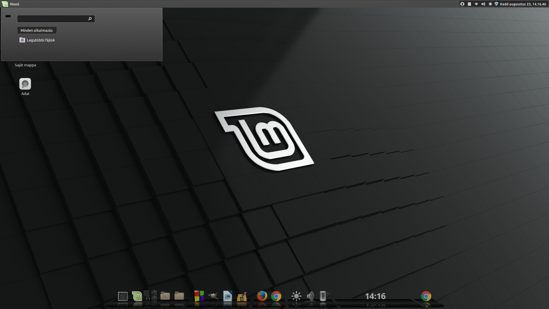Open the folder with D emblem in dock
Viewport: 549px width, 309px height.
tap(165, 296)
